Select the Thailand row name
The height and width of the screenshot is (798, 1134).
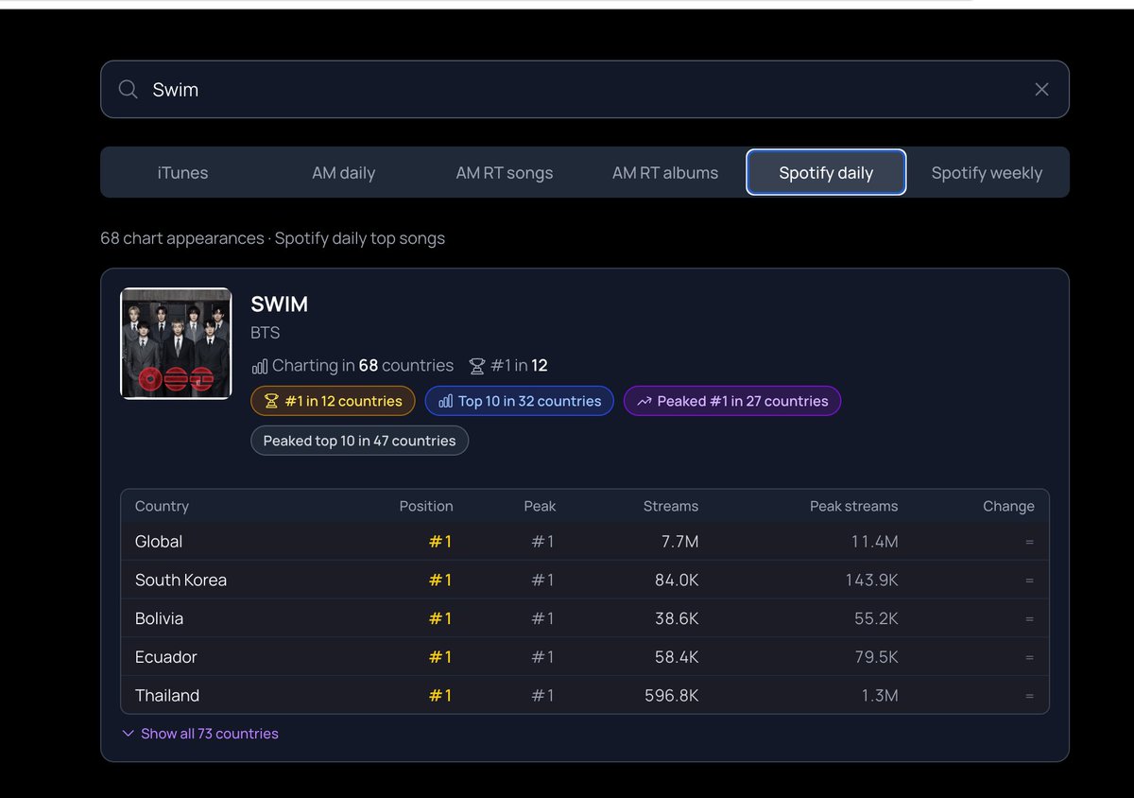[167, 696]
